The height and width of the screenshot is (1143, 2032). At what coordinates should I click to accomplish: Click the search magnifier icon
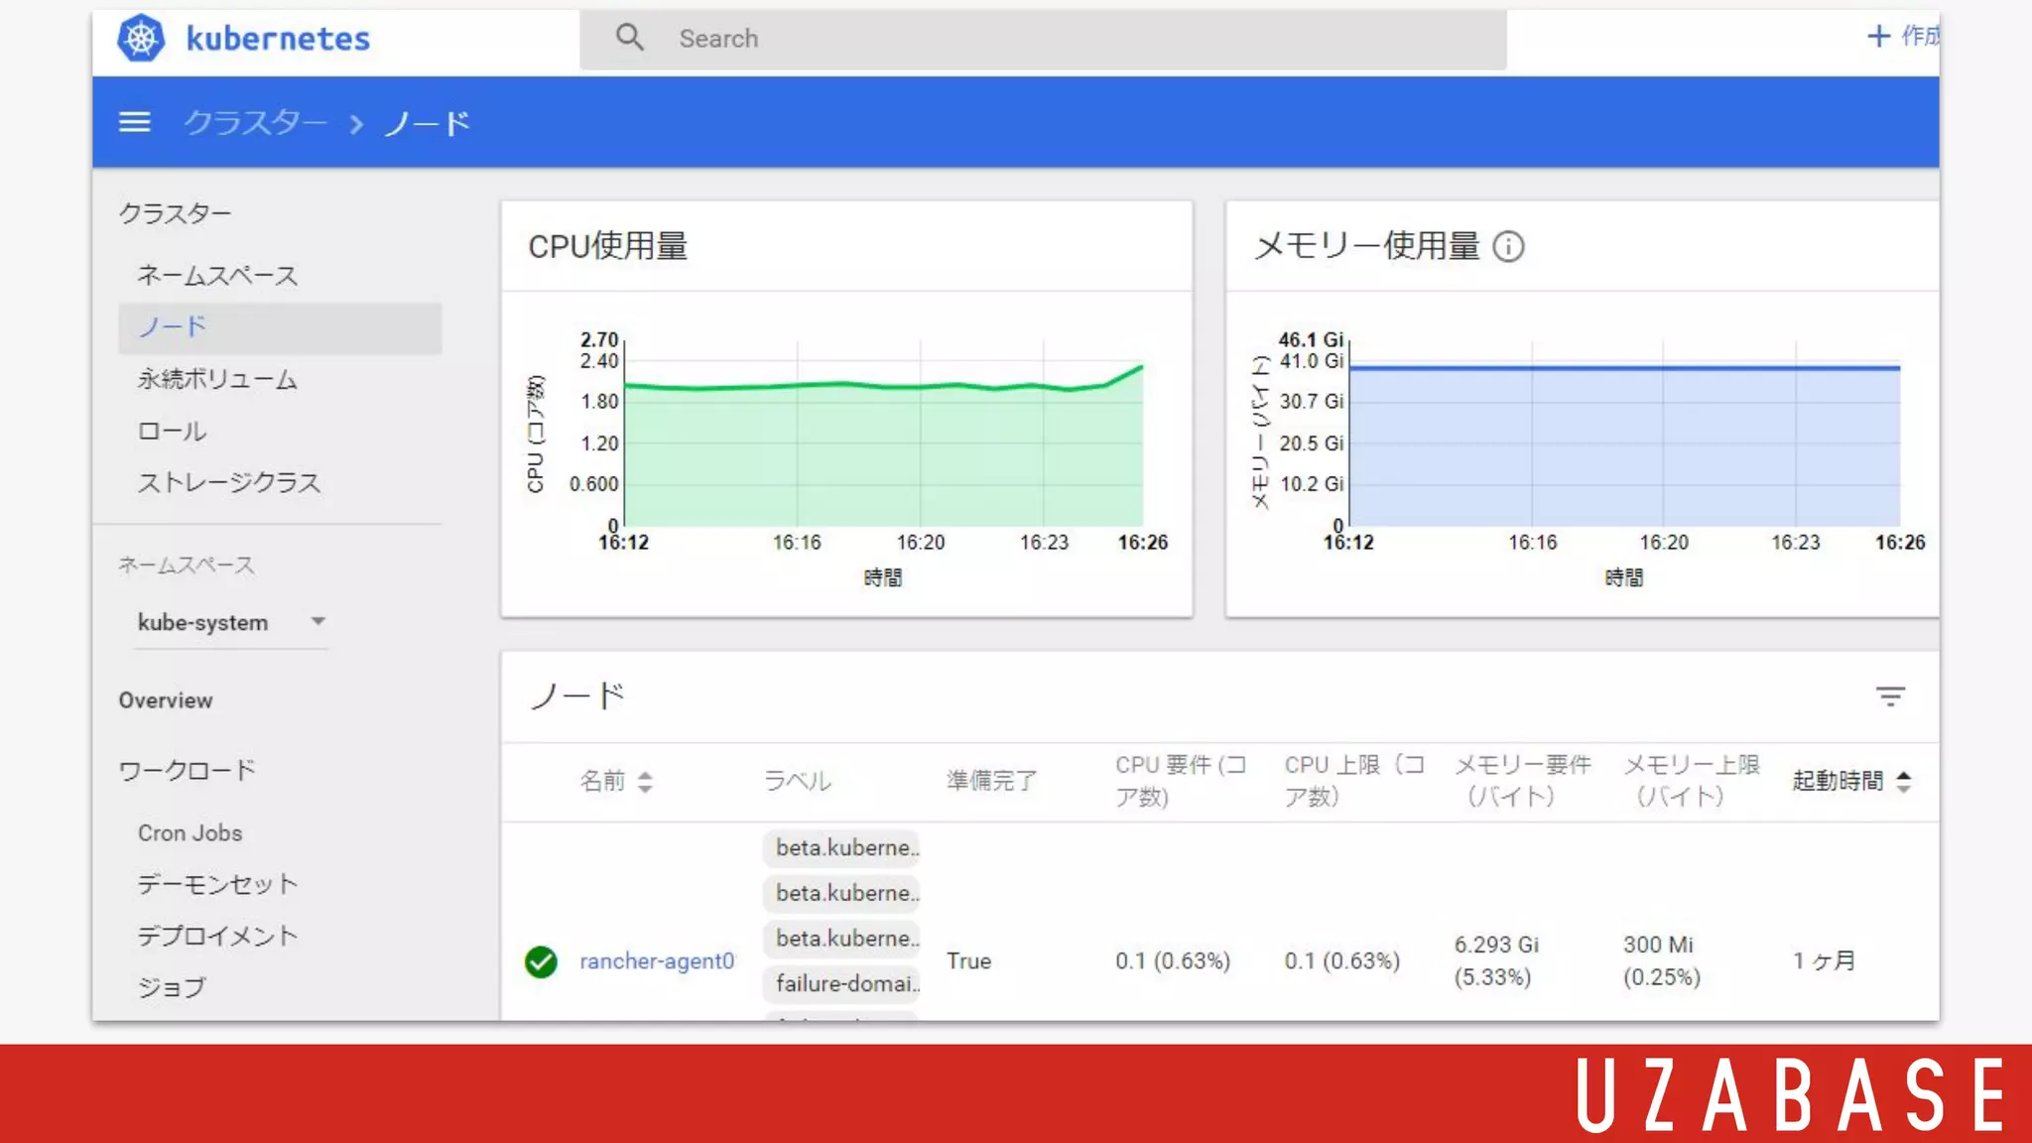(629, 38)
